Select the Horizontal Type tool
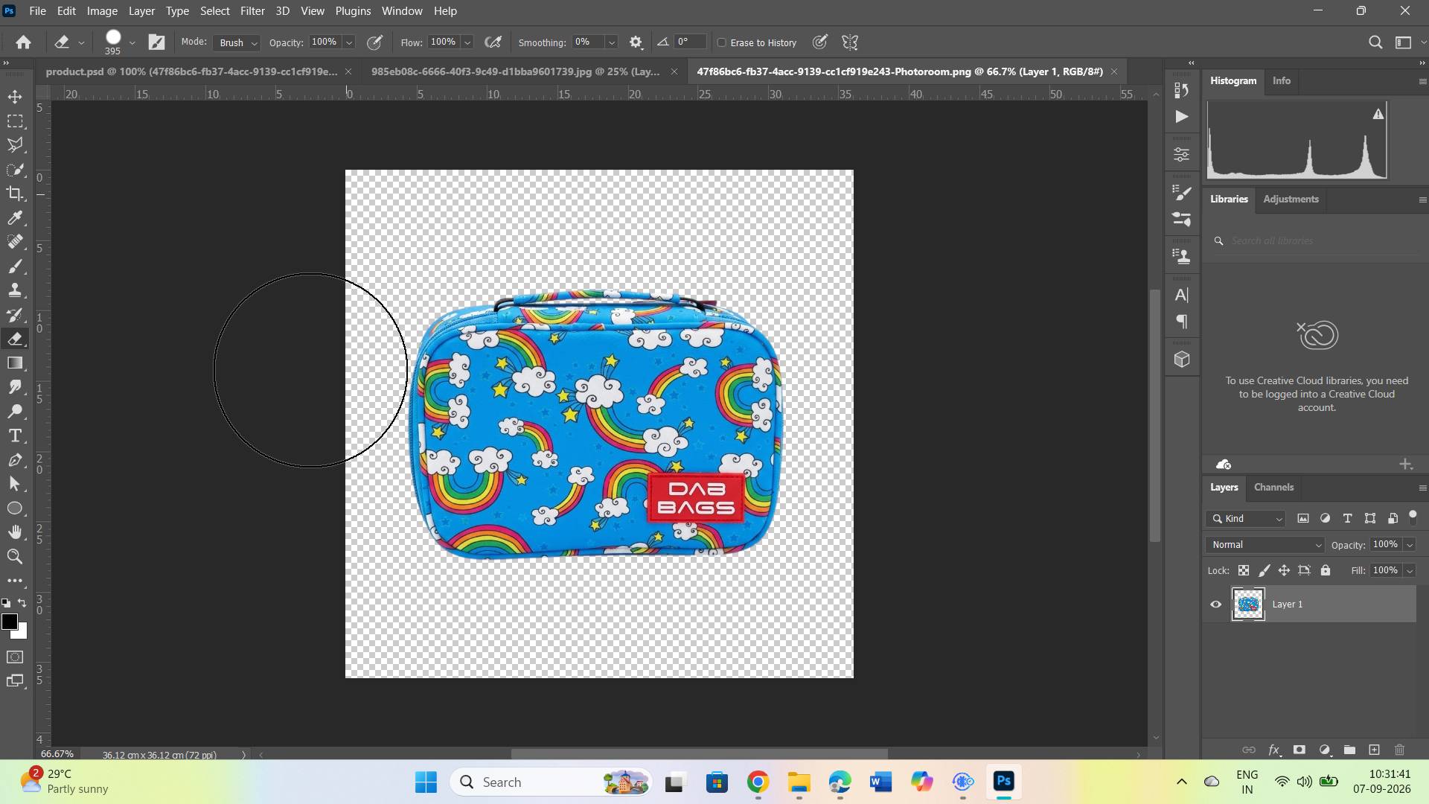Screen dimensions: 1429x804 (x=15, y=435)
